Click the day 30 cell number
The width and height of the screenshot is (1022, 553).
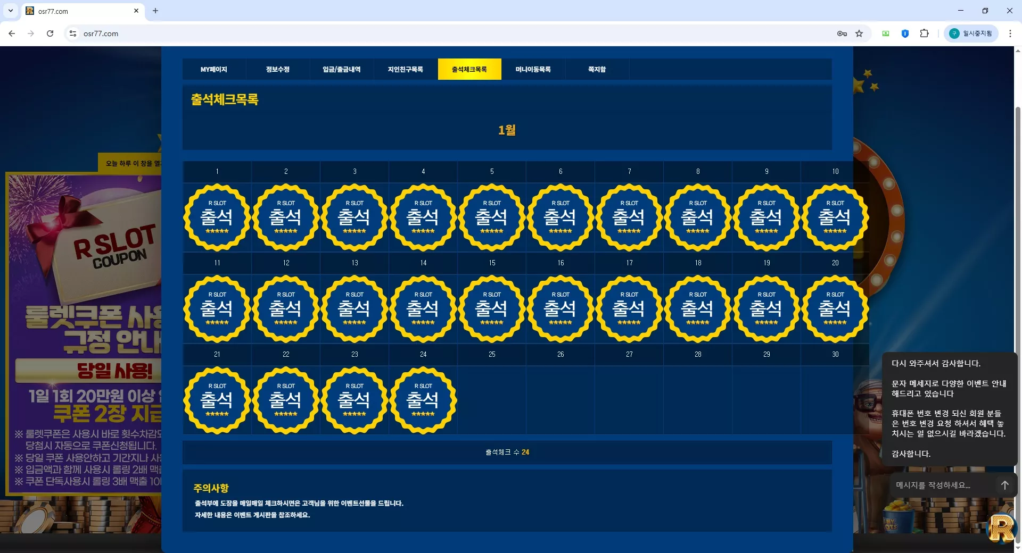click(835, 354)
